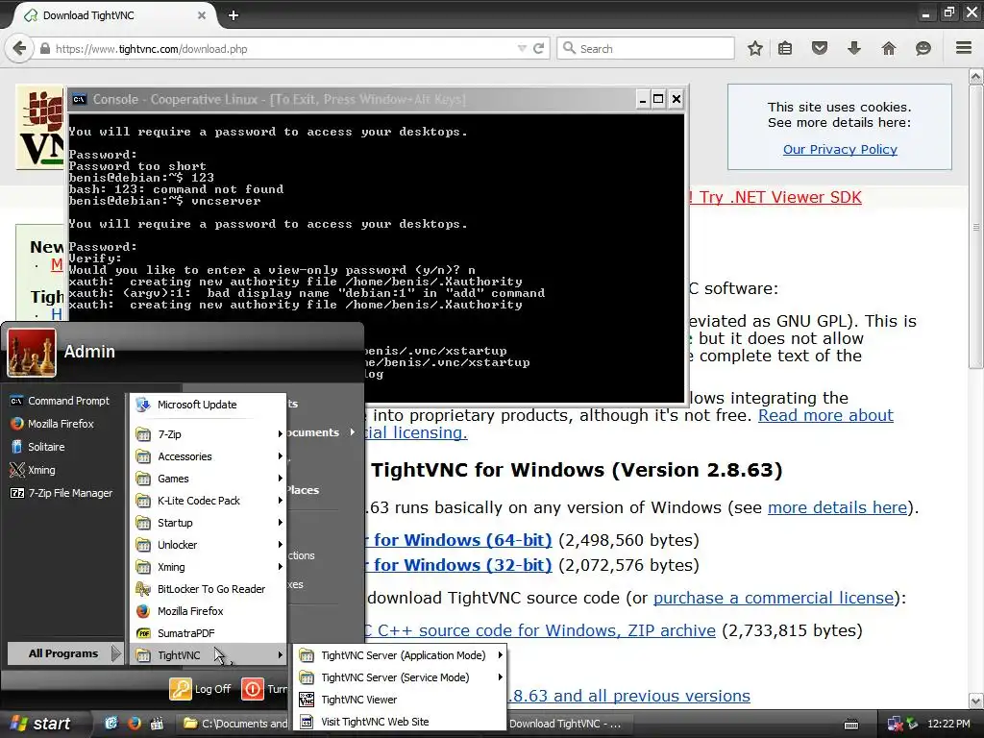Image resolution: width=984 pixels, height=738 pixels.
Task: Click page scrollbar up arrow
Action: point(976,77)
